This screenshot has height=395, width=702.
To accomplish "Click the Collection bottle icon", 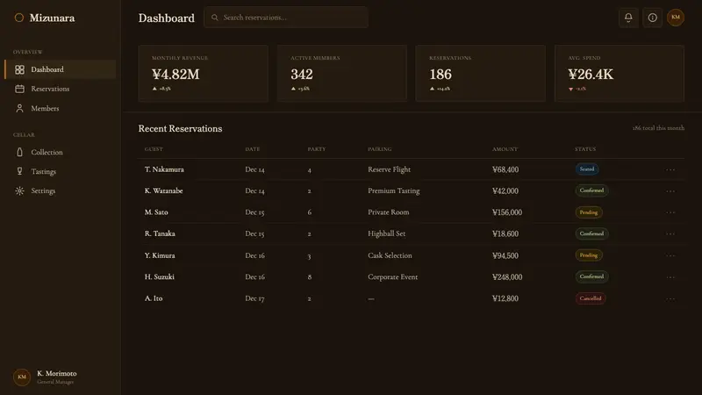I will (x=19, y=152).
